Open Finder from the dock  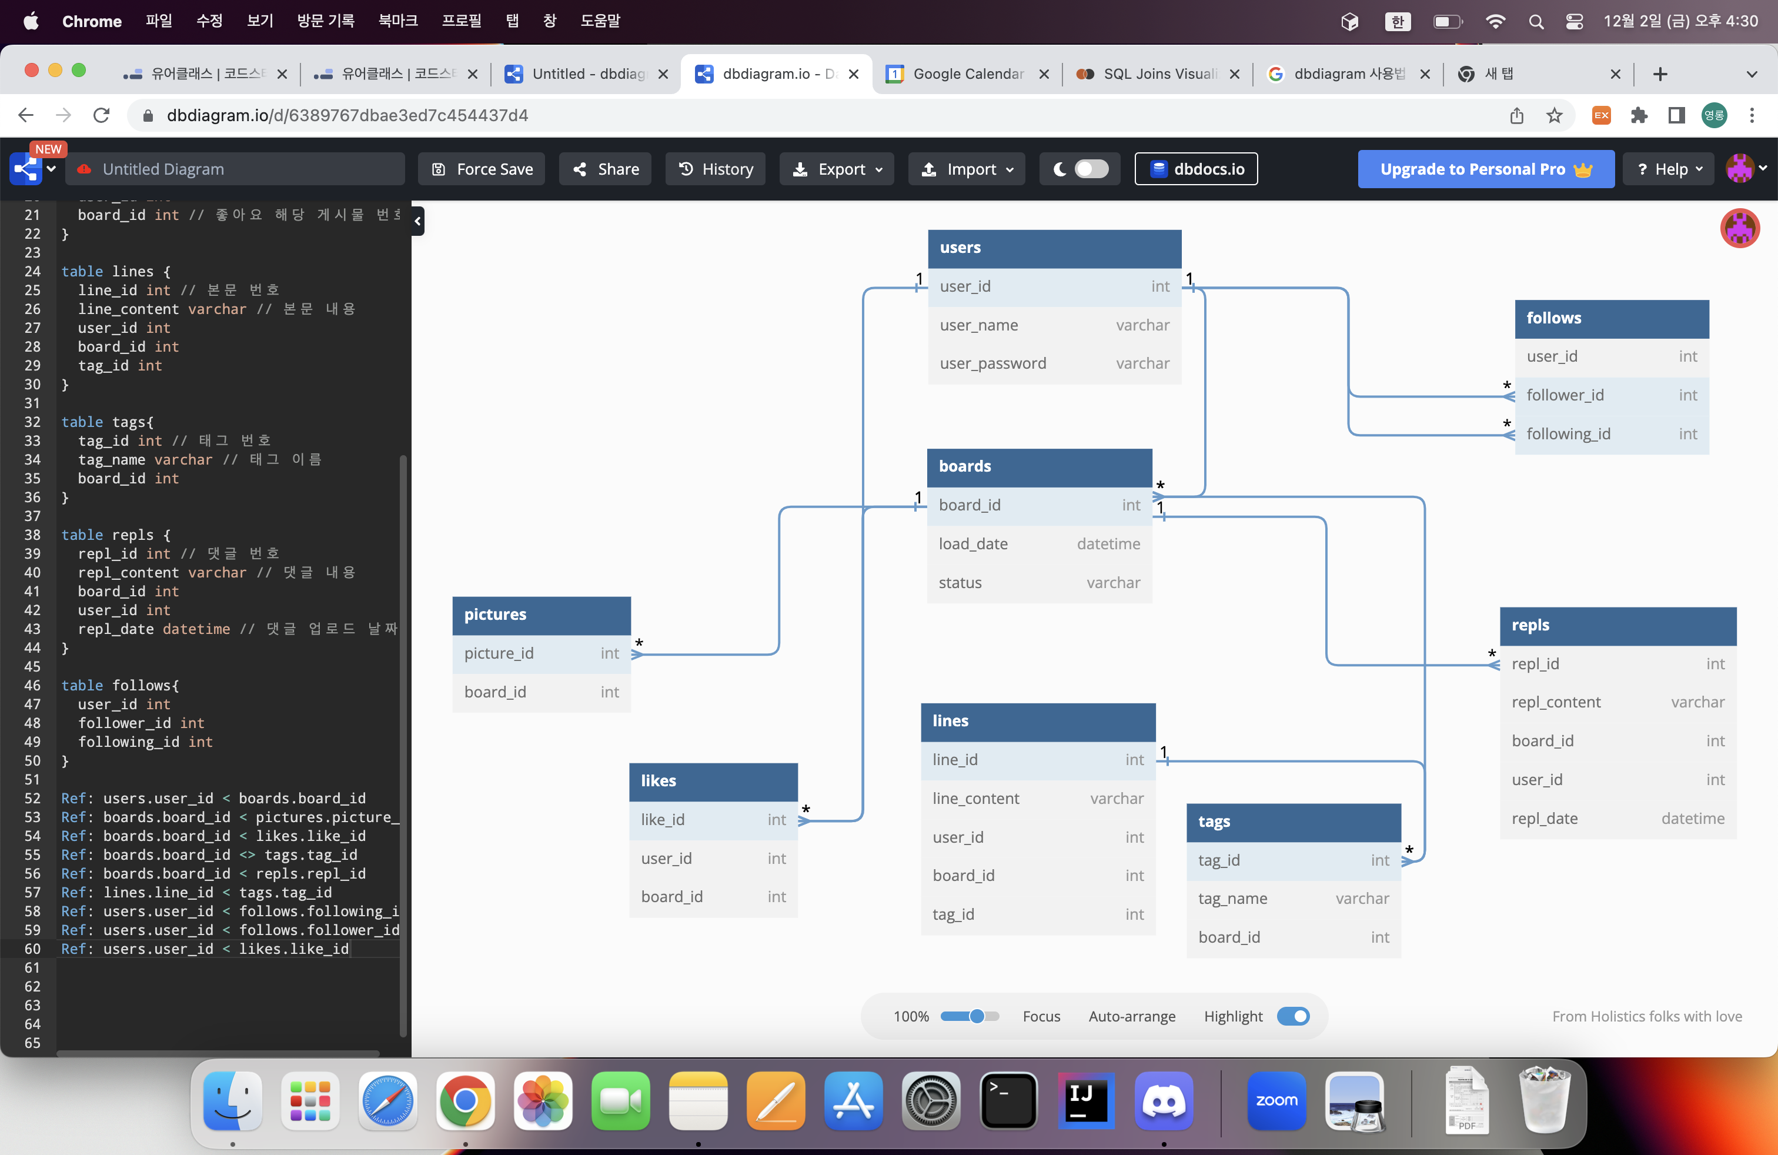[x=232, y=1101]
